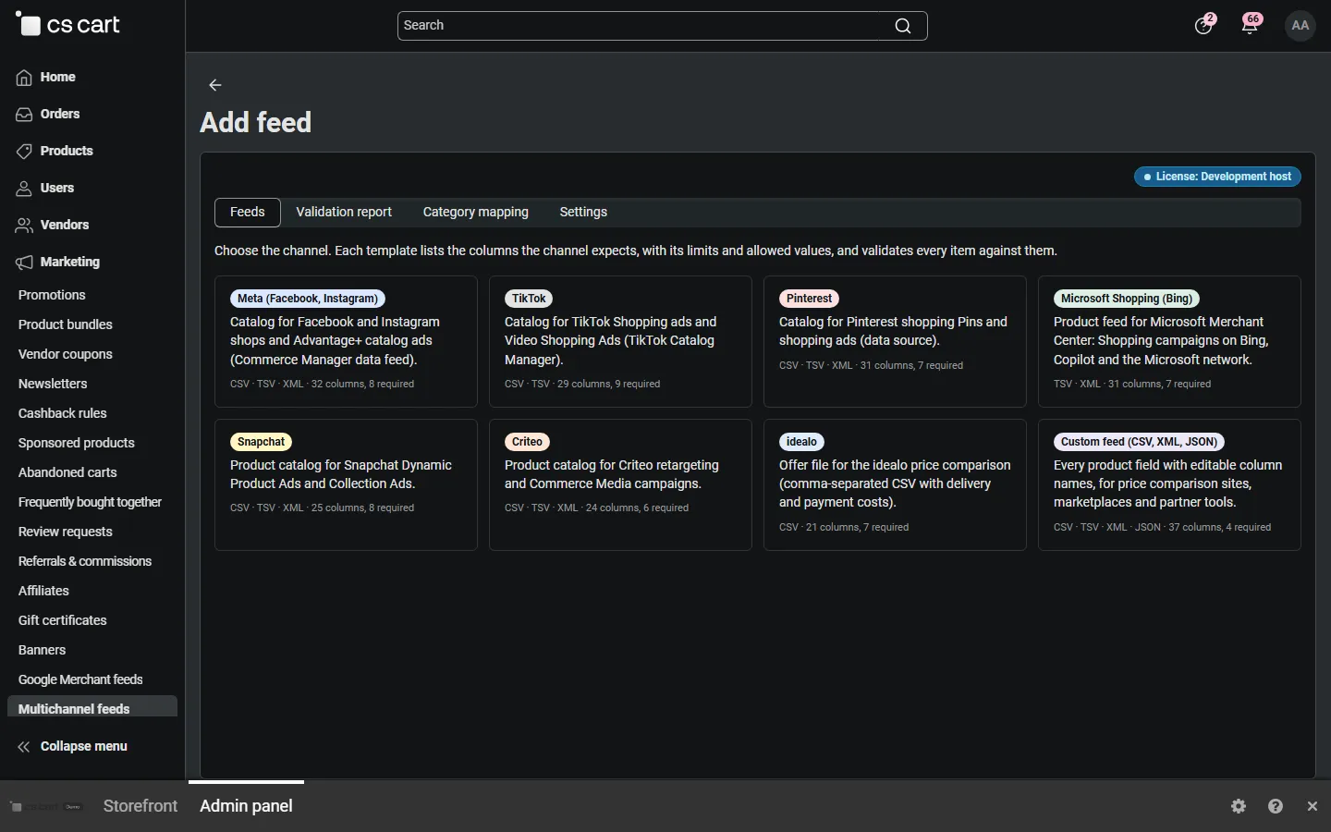Open the bottom bar help icon

pos(1276,806)
